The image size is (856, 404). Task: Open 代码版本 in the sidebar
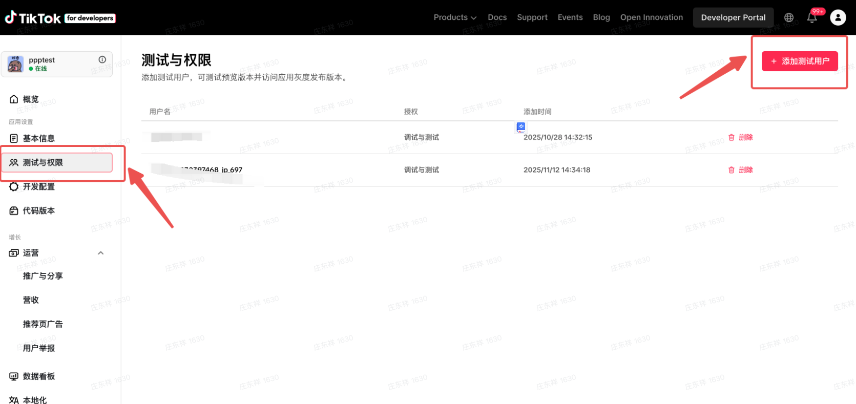[x=38, y=210]
